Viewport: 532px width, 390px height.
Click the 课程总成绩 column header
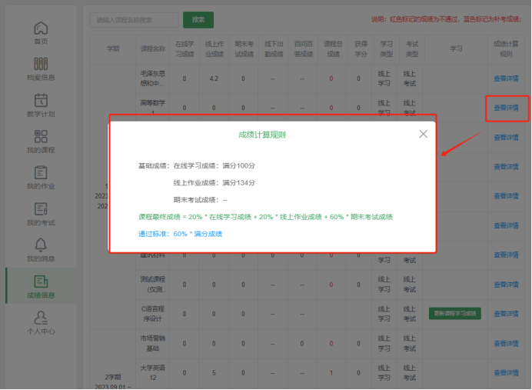[333, 49]
